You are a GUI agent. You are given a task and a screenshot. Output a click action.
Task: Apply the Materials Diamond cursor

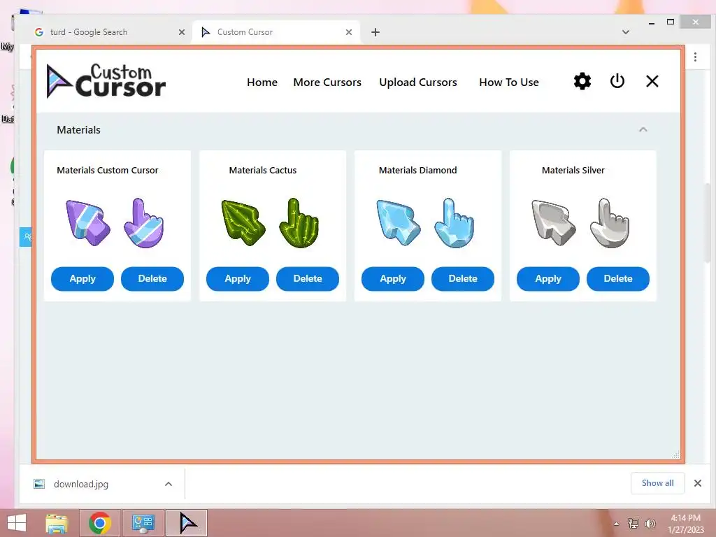click(393, 278)
